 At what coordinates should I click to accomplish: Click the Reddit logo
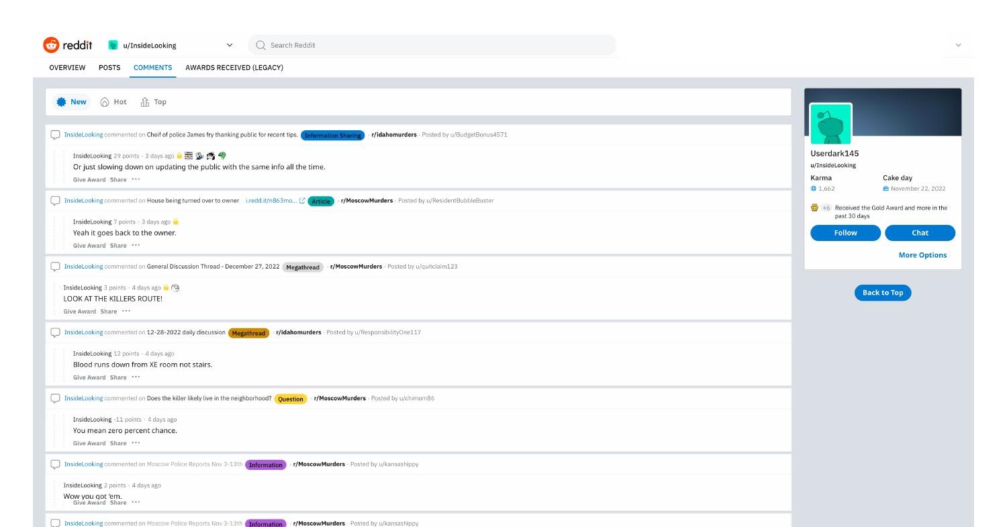tap(67, 45)
